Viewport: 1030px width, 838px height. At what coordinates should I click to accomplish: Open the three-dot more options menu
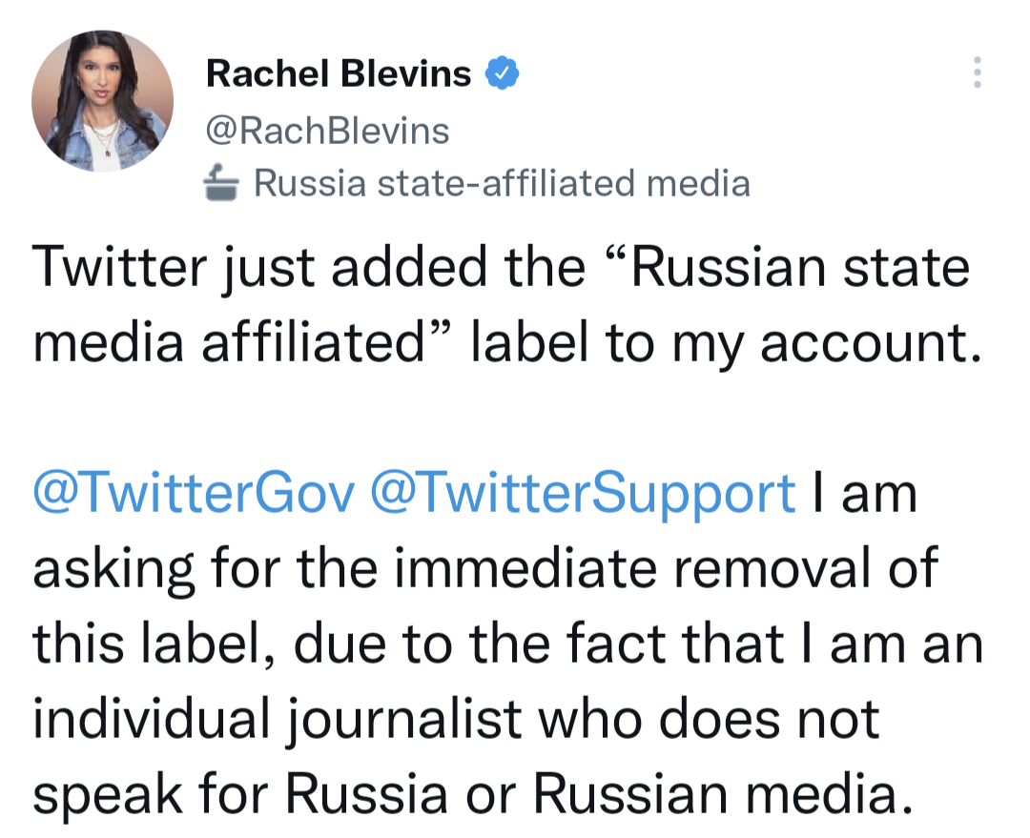pyautogui.click(x=976, y=72)
